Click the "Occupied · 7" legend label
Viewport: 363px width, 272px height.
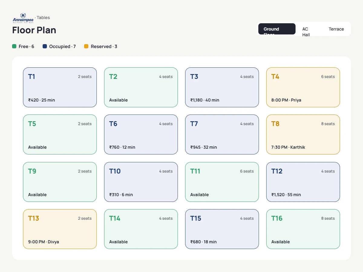63,47
